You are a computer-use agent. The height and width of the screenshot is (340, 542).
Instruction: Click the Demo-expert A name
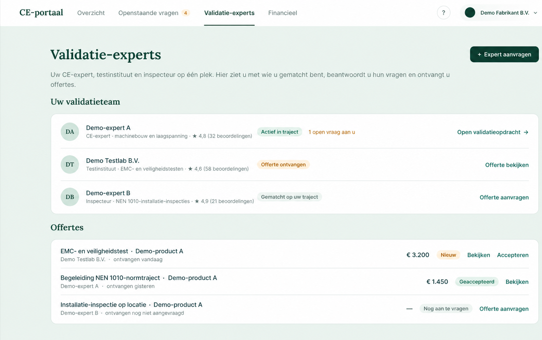[108, 128]
